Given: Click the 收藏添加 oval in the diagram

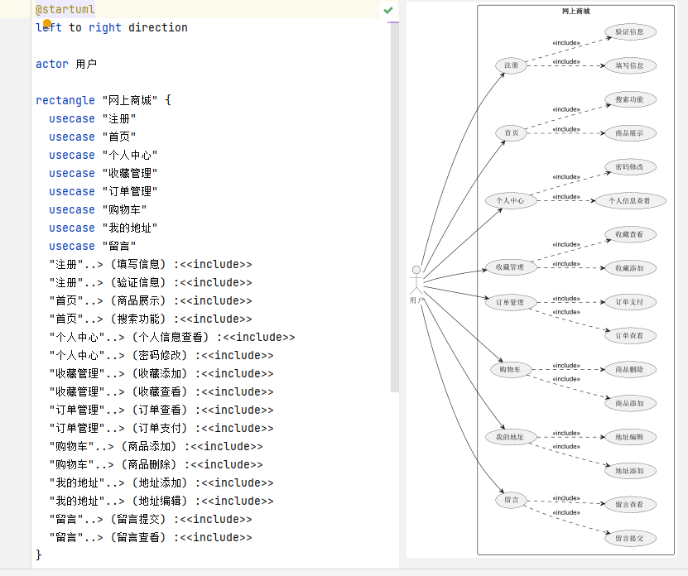Looking at the screenshot, I should coord(630,268).
